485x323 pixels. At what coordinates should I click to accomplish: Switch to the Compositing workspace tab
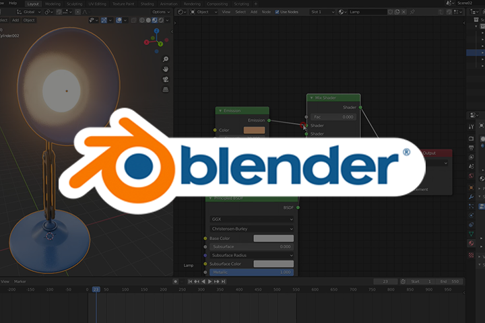click(217, 4)
